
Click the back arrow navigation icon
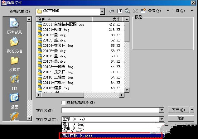112,11
